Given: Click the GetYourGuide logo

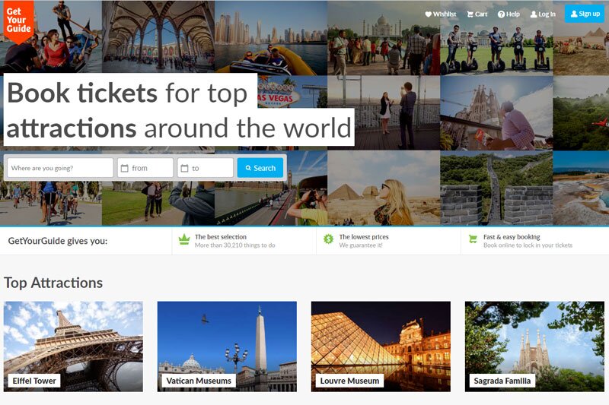Looking at the screenshot, I should 18,21.
